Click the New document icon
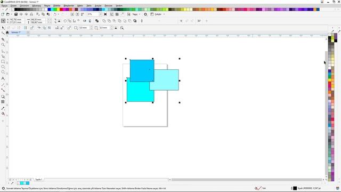The width and height of the screenshot is (341, 192). pyautogui.click(x=3, y=14)
